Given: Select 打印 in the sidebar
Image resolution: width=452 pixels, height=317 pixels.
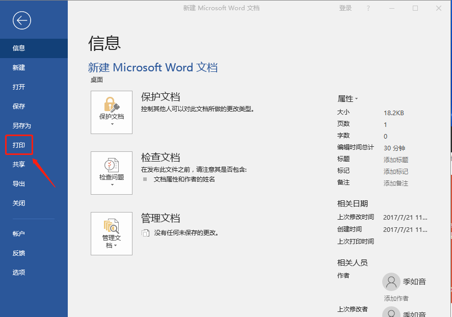Looking at the screenshot, I should tap(19, 145).
